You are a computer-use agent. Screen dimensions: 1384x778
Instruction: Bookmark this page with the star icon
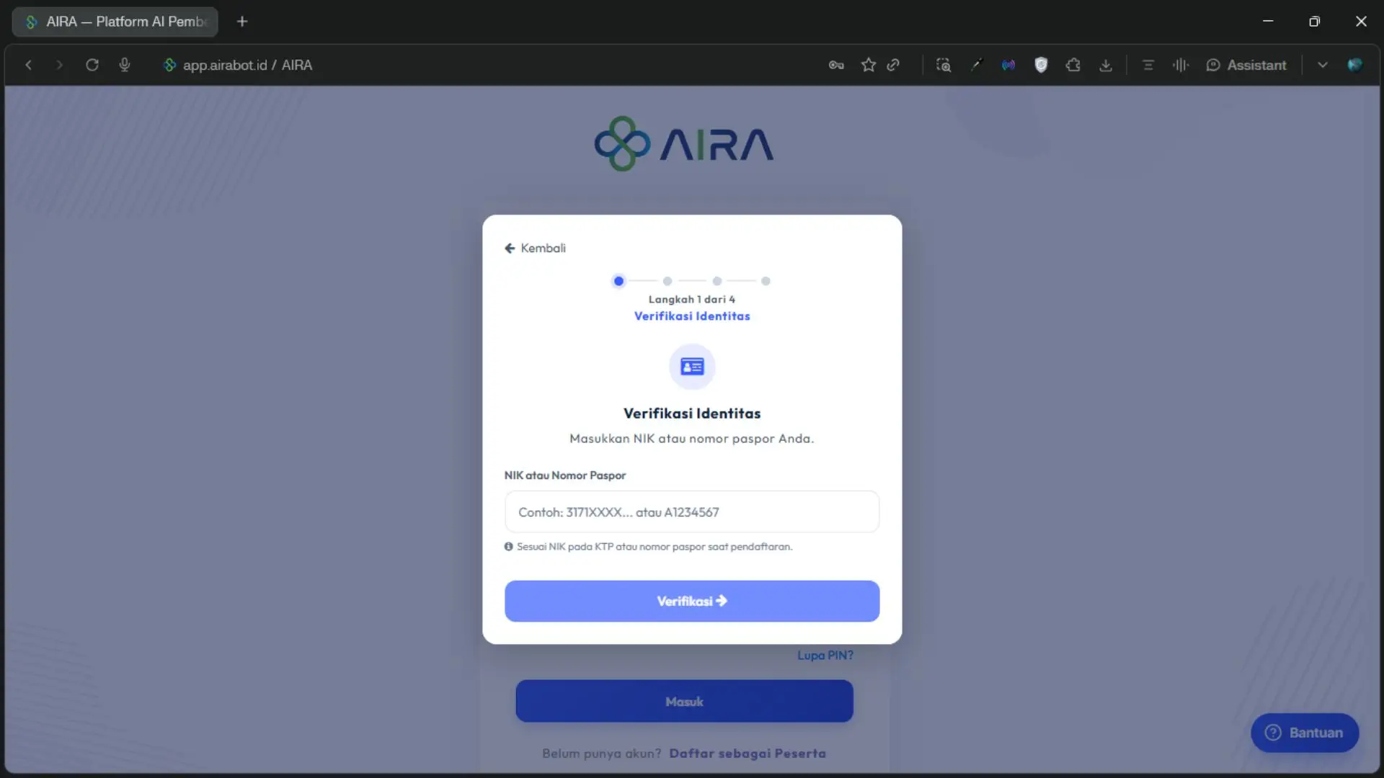click(869, 65)
